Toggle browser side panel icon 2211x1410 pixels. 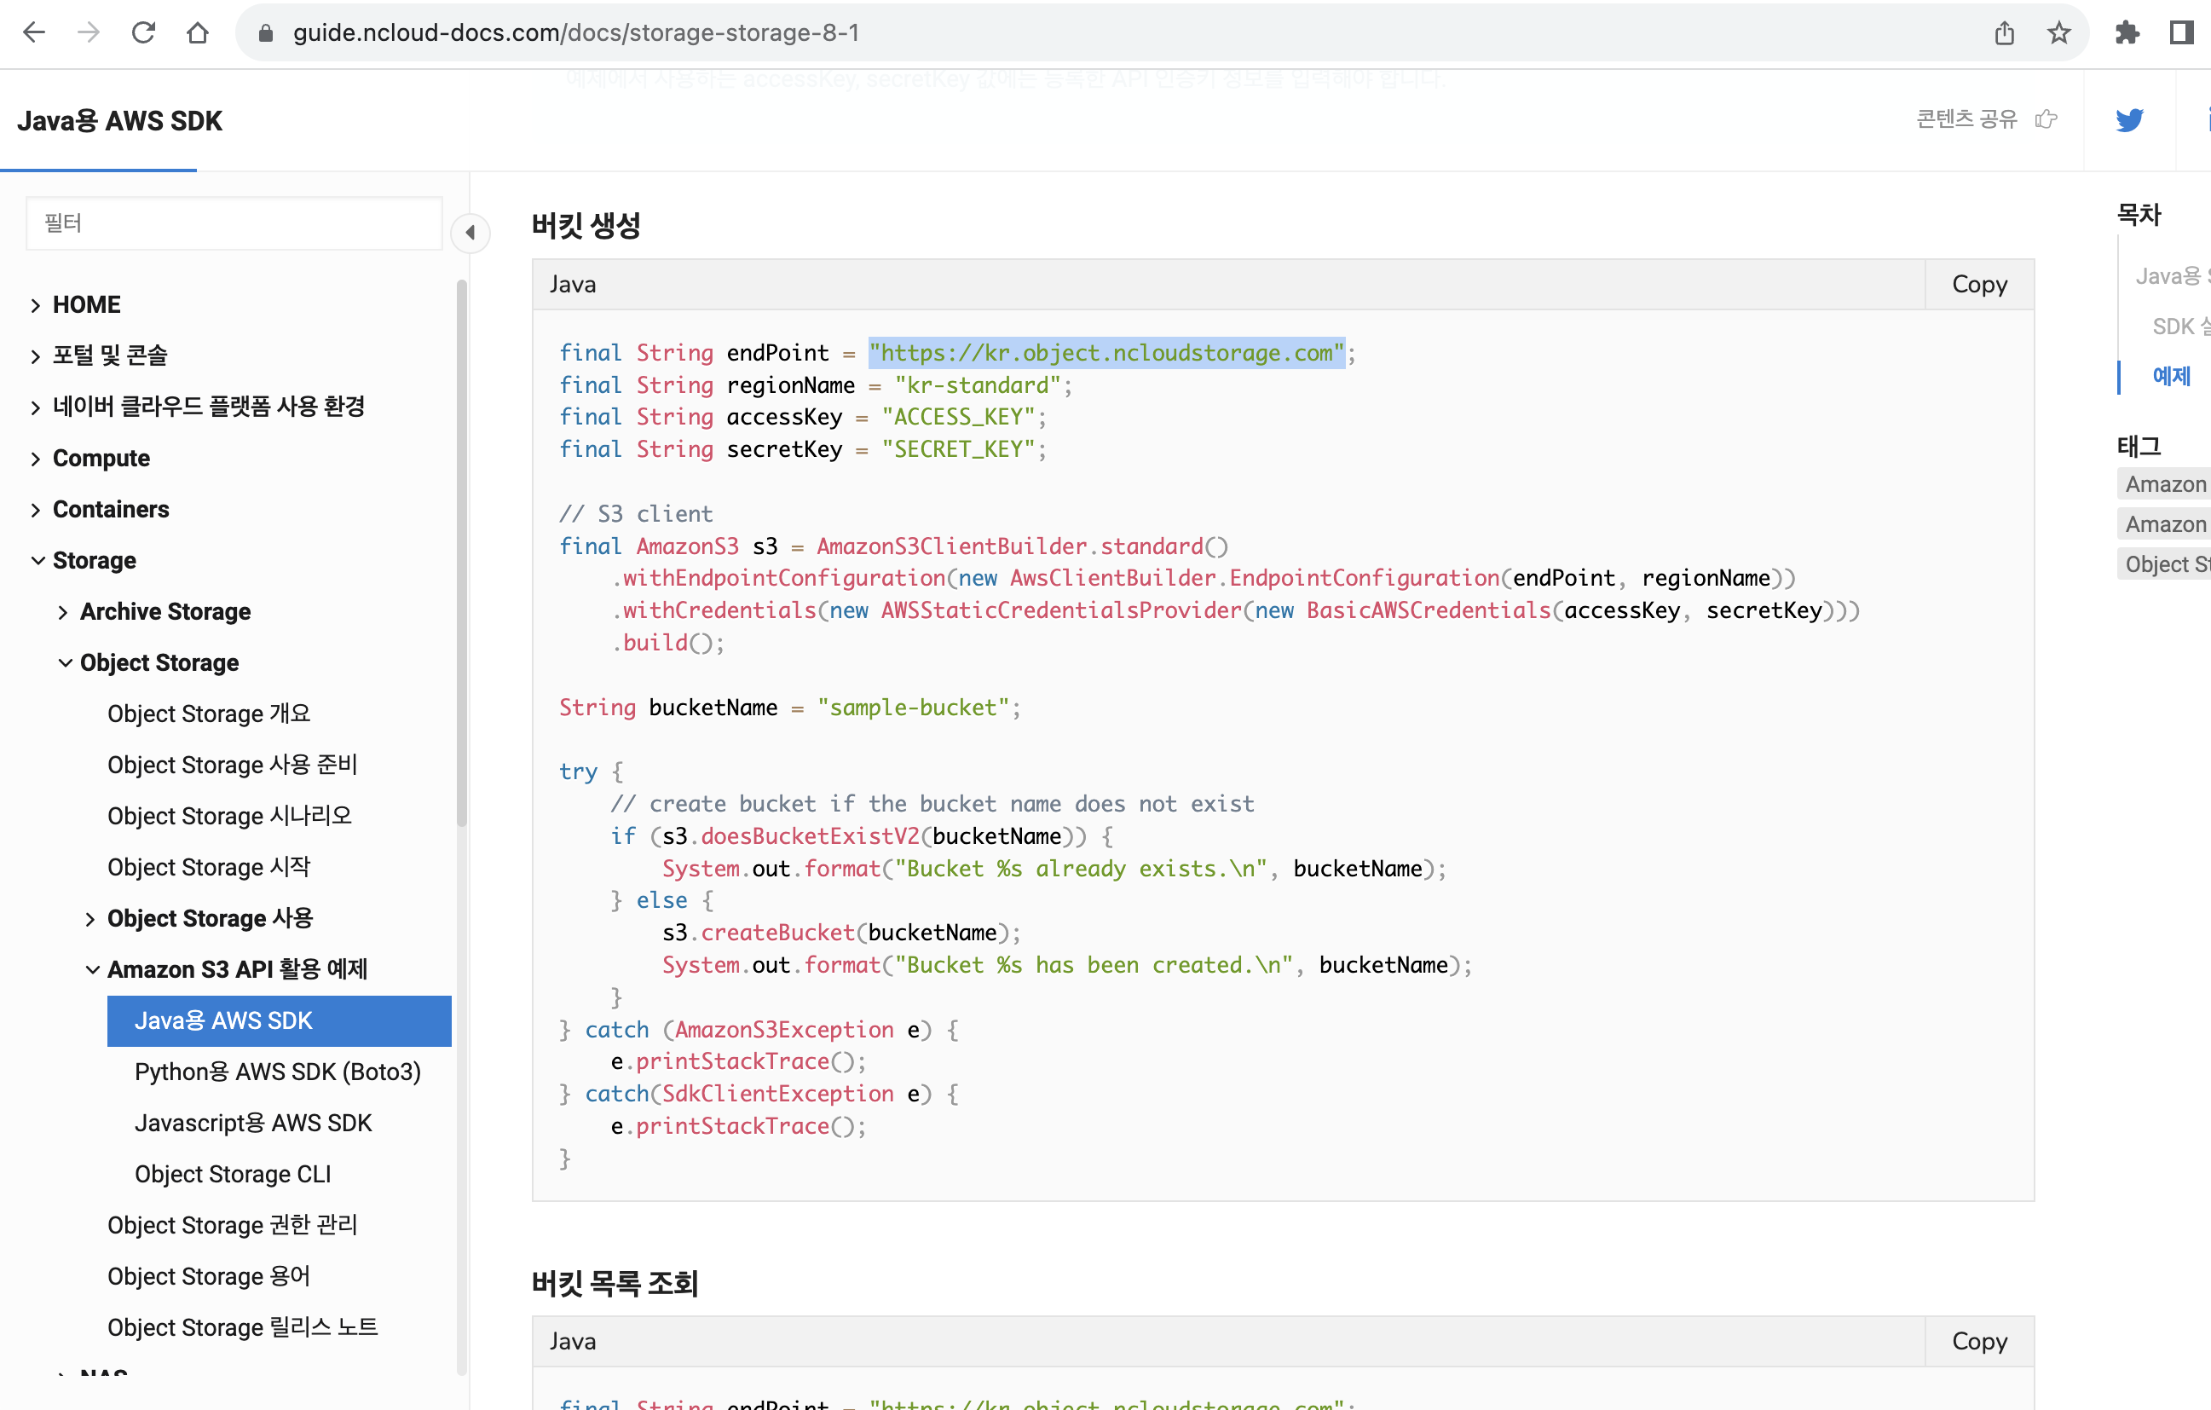tap(2182, 33)
